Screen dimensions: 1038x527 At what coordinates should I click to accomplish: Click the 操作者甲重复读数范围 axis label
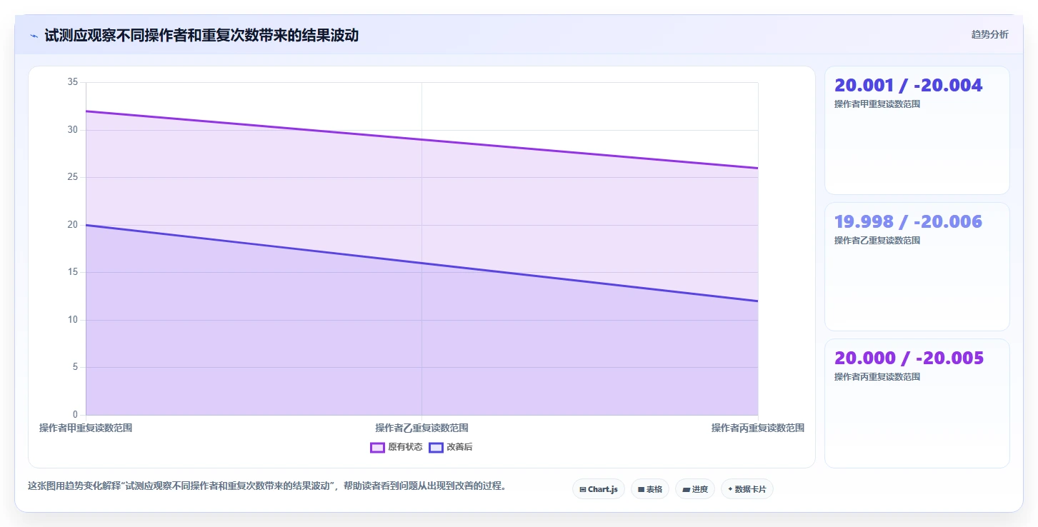(x=86, y=428)
